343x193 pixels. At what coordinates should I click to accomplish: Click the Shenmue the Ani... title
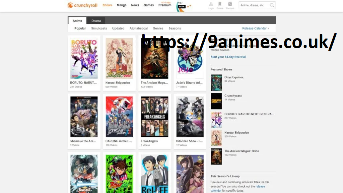83,141
